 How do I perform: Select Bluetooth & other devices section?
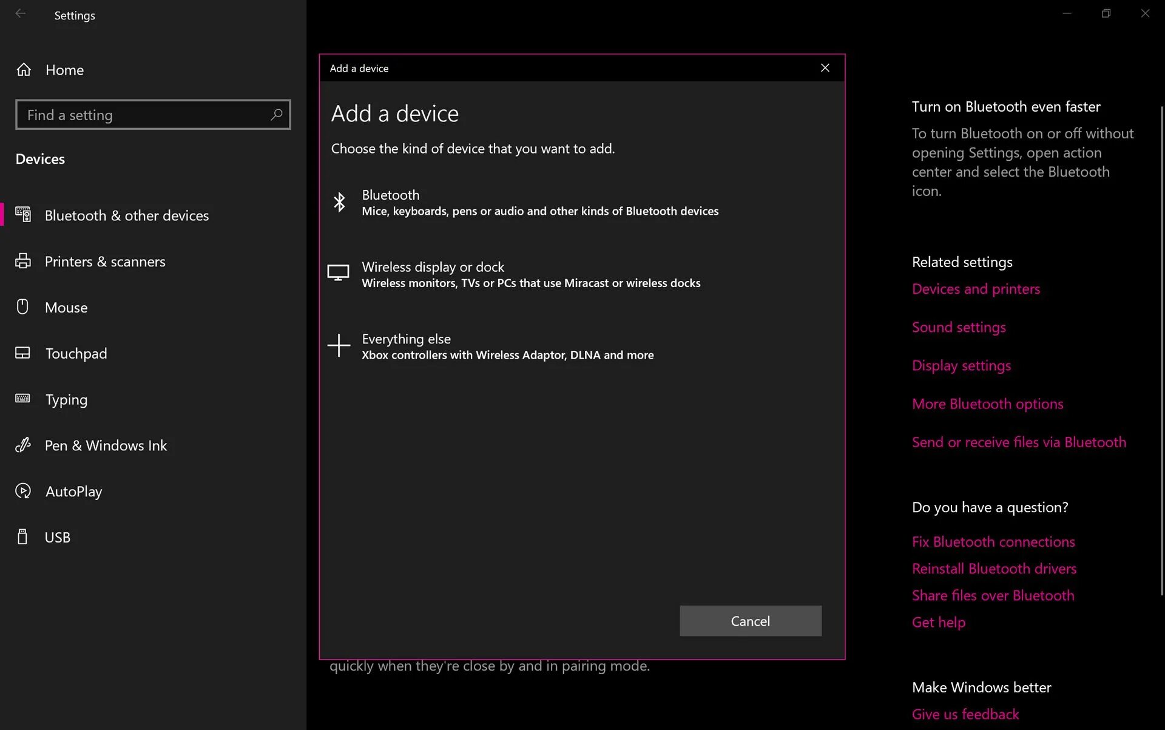126,215
